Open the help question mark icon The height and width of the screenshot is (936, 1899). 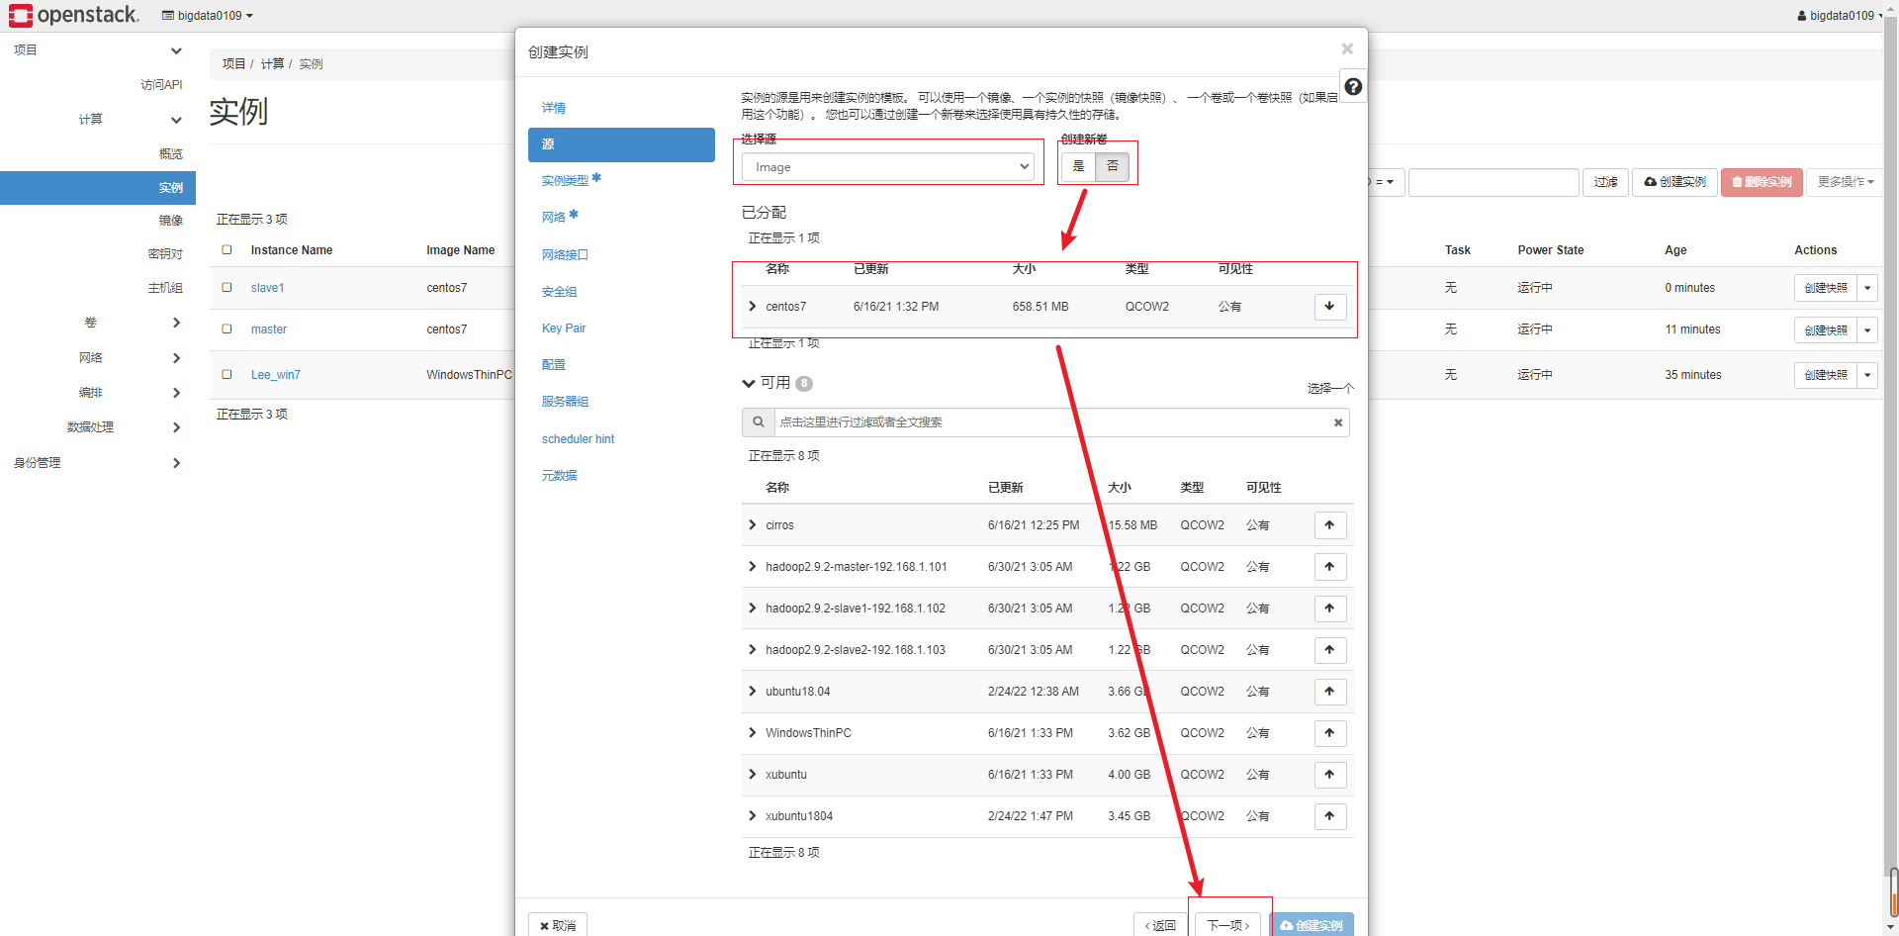[x=1353, y=87]
